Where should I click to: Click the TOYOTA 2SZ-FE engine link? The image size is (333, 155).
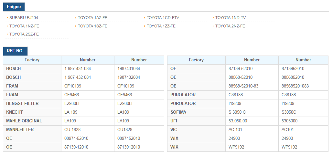coord(24,34)
